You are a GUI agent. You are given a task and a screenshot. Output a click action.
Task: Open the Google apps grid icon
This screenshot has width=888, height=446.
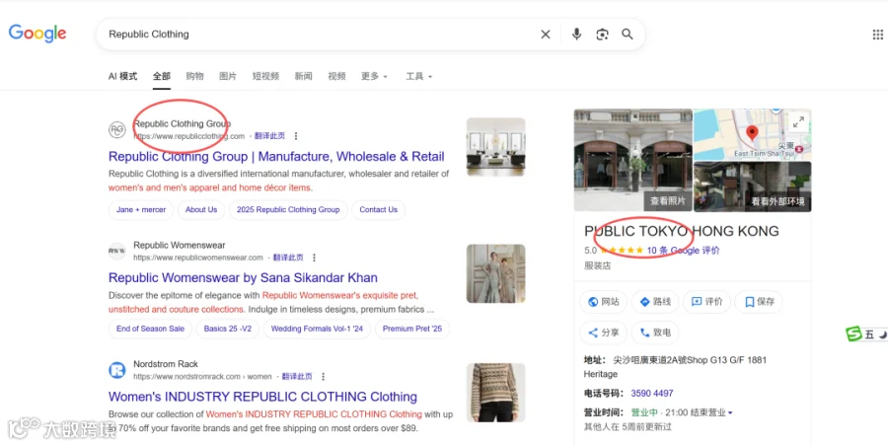tap(878, 35)
